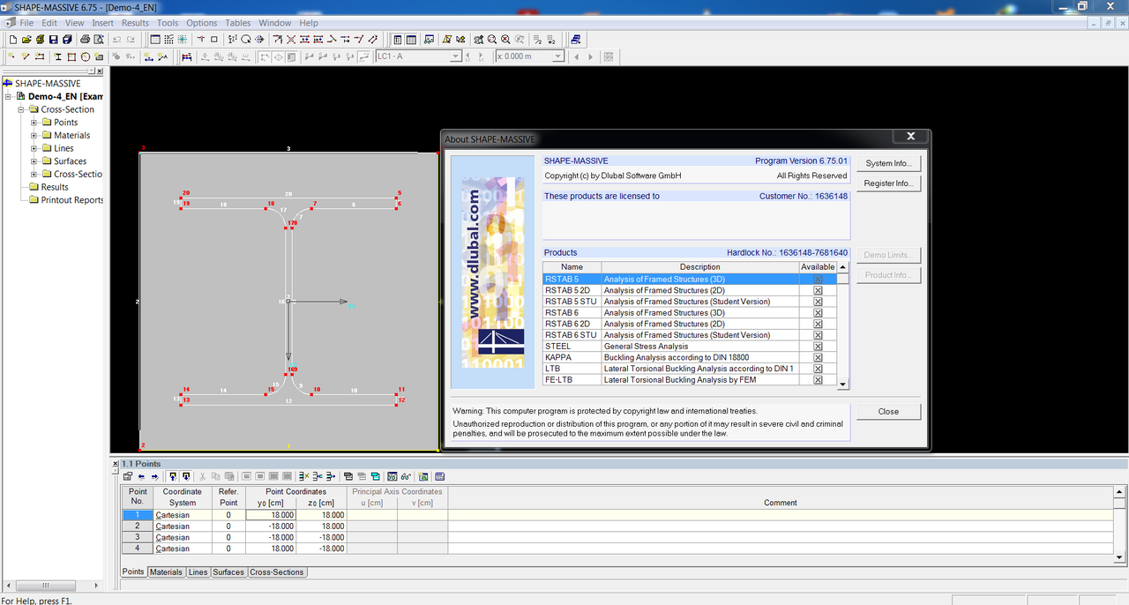Click the New document icon in the toolbar

click(x=13, y=39)
